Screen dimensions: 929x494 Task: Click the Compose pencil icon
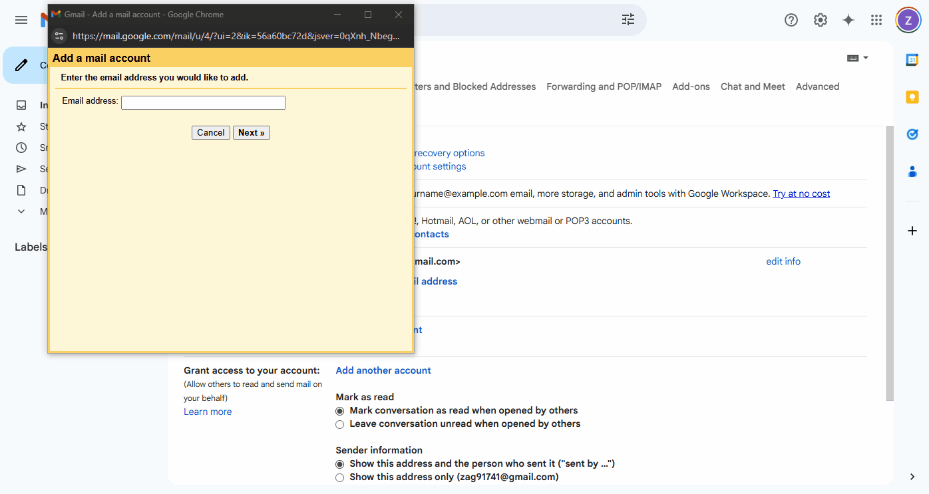(x=21, y=65)
